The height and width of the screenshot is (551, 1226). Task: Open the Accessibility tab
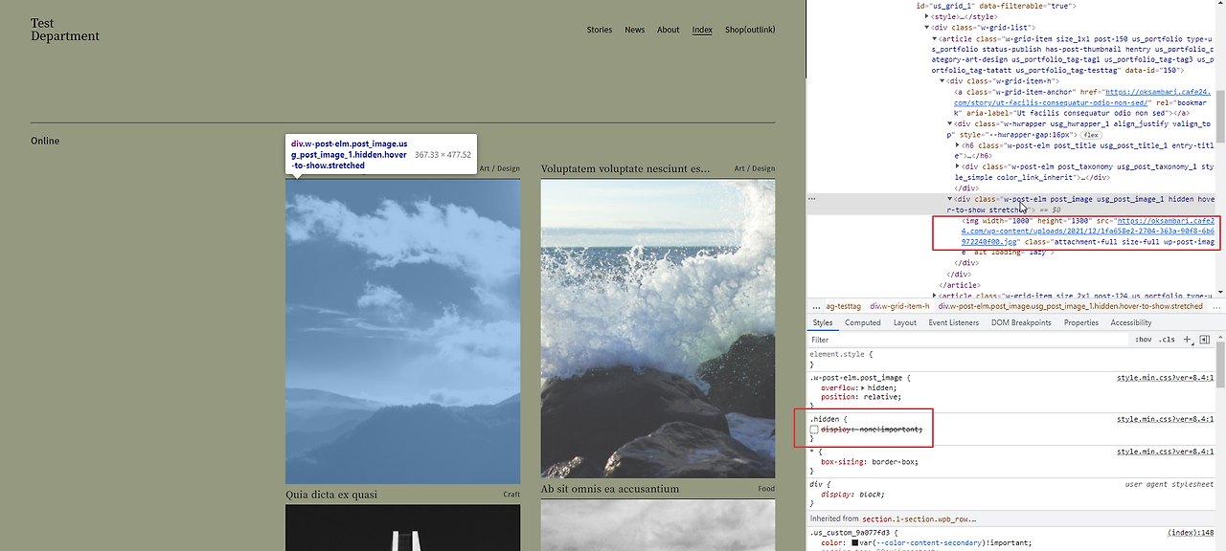click(x=1131, y=322)
